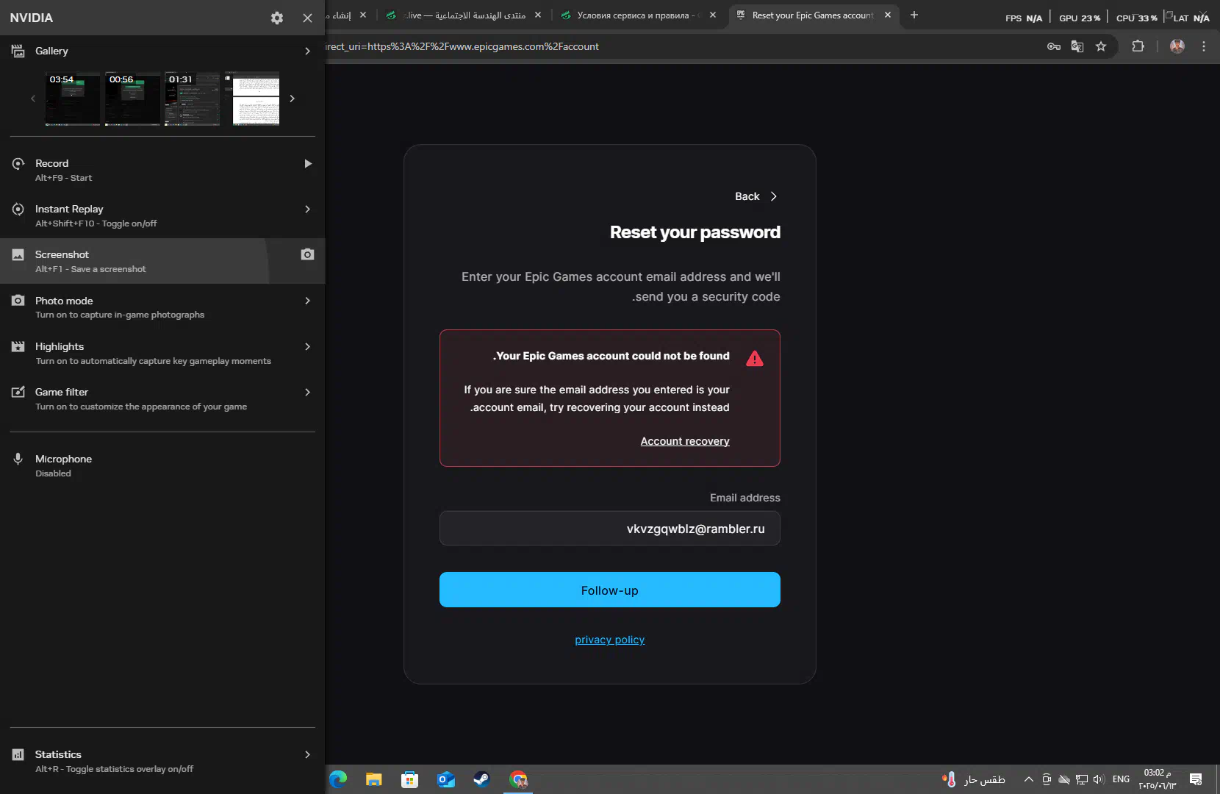Open NVIDIA overlay settings gear
The height and width of the screenshot is (794, 1220).
(277, 18)
